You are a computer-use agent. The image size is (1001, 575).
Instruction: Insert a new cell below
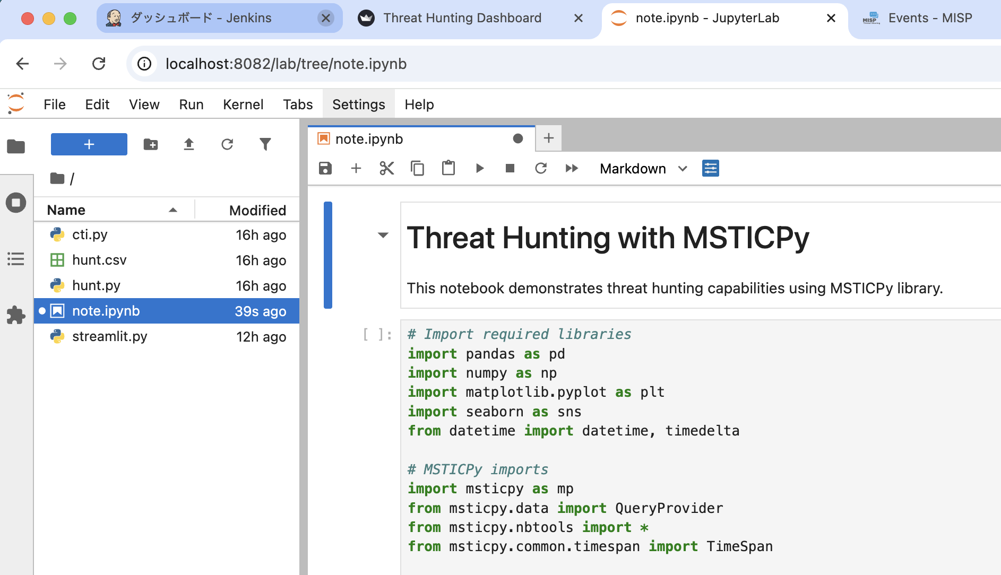[x=356, y=168]
